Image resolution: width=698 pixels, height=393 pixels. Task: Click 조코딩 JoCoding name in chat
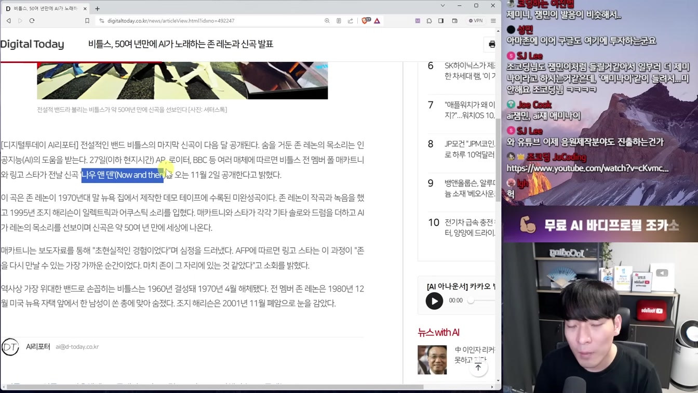556,157
